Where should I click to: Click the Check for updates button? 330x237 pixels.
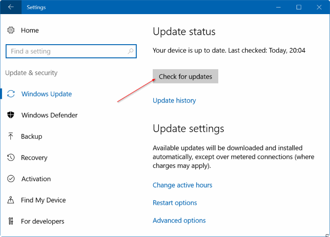point(185,76)
